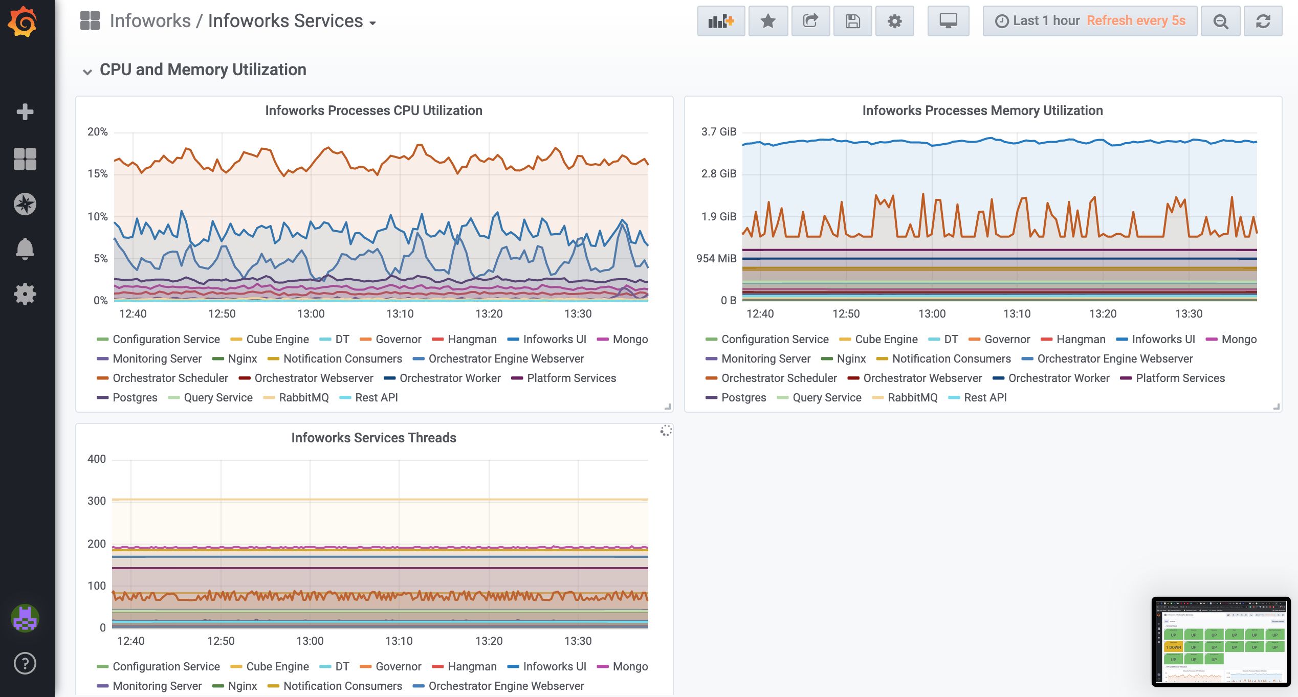Image resolution: width=1298 pixels, height=697 pixels.
Task: Open CPU Utilization panel title menu
Action: tap(373, 110)
